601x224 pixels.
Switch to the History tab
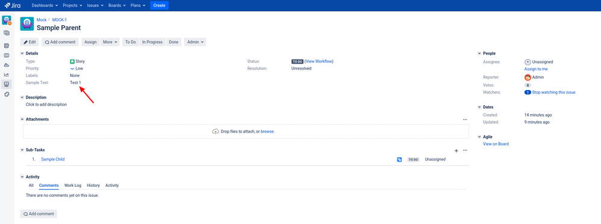93,186
